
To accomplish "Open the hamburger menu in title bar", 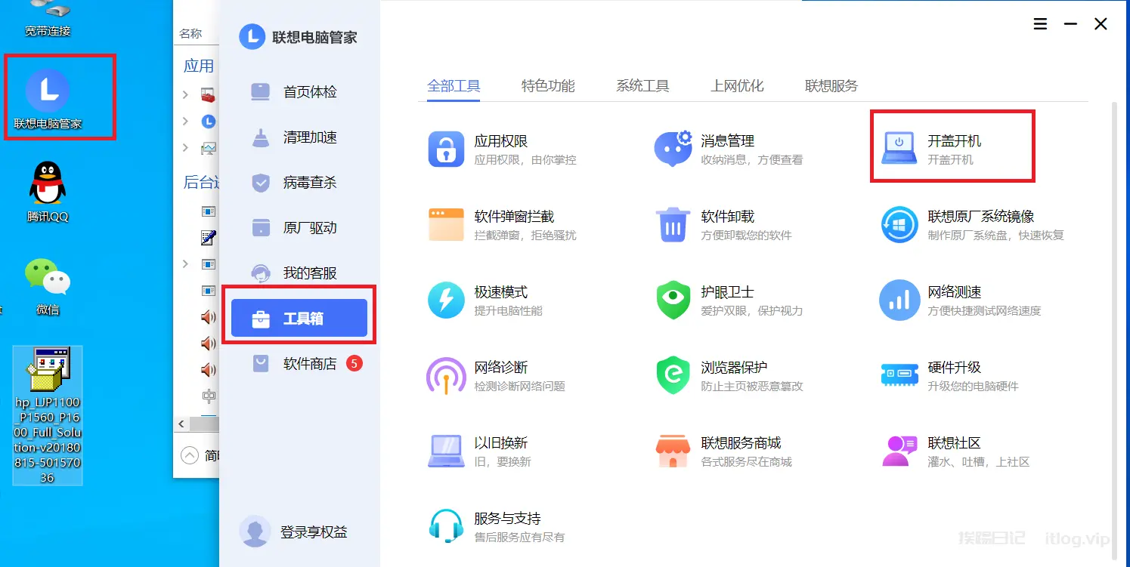I will point(1040,24).
